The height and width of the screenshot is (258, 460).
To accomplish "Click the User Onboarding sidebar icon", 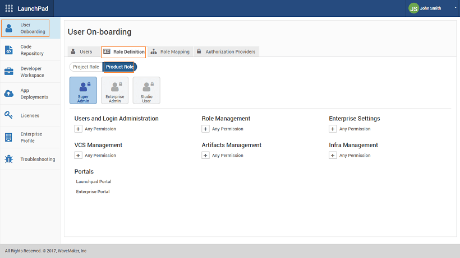I will 9,28.
